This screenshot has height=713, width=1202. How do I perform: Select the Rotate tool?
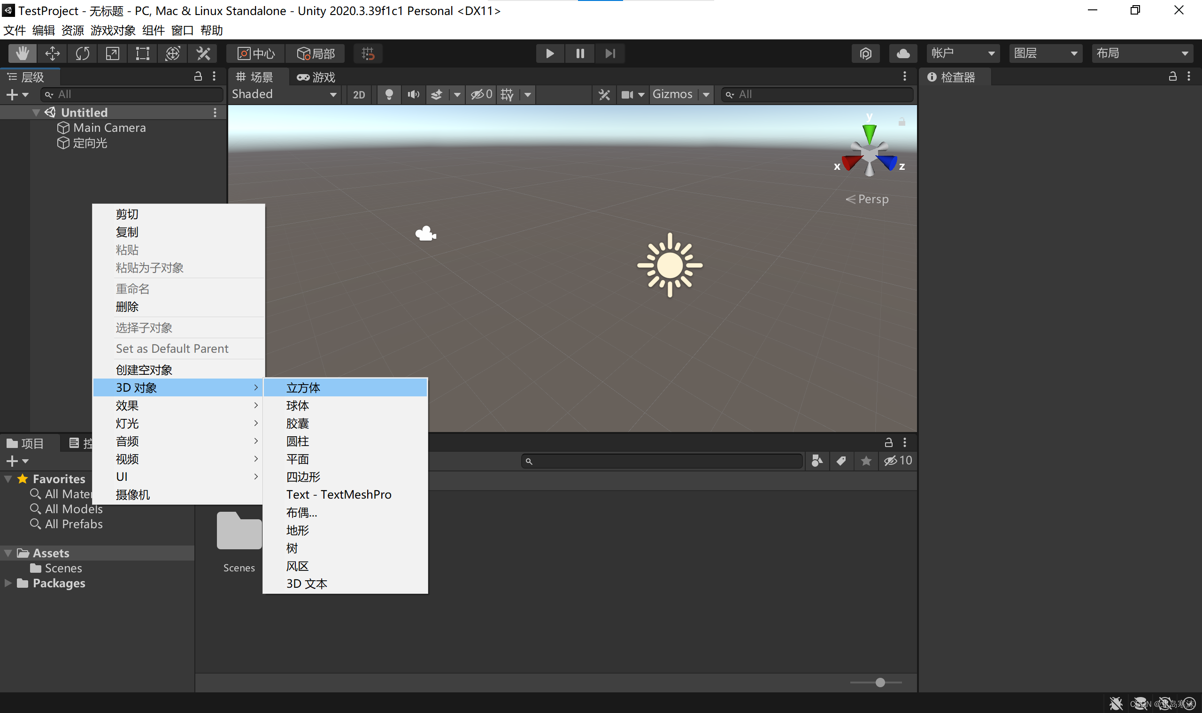point(82,53)
